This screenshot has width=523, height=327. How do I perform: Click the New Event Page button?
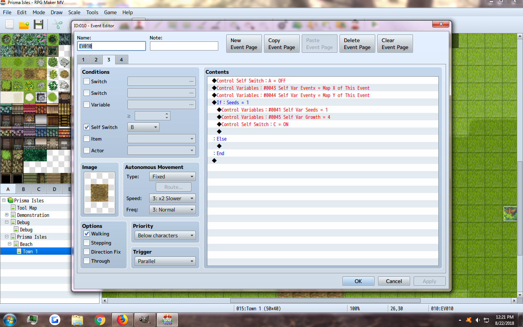(x=244, y=44)
